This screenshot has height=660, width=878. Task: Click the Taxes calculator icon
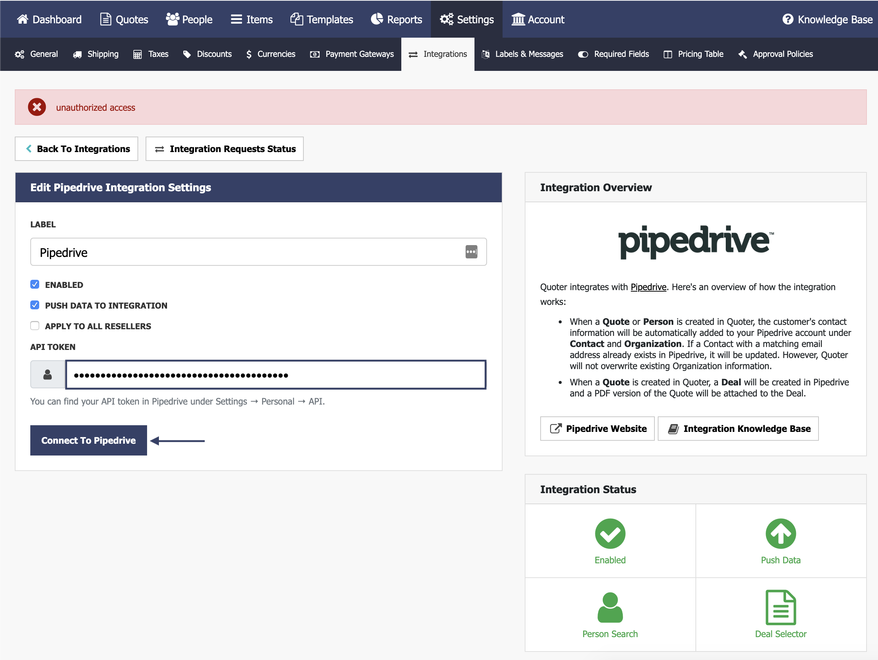point(137,54)
